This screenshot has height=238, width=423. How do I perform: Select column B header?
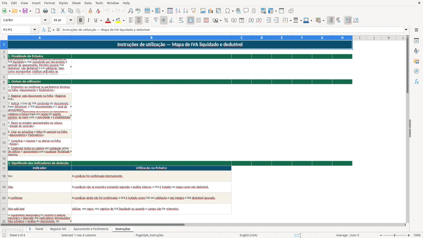tap(151, 37)
